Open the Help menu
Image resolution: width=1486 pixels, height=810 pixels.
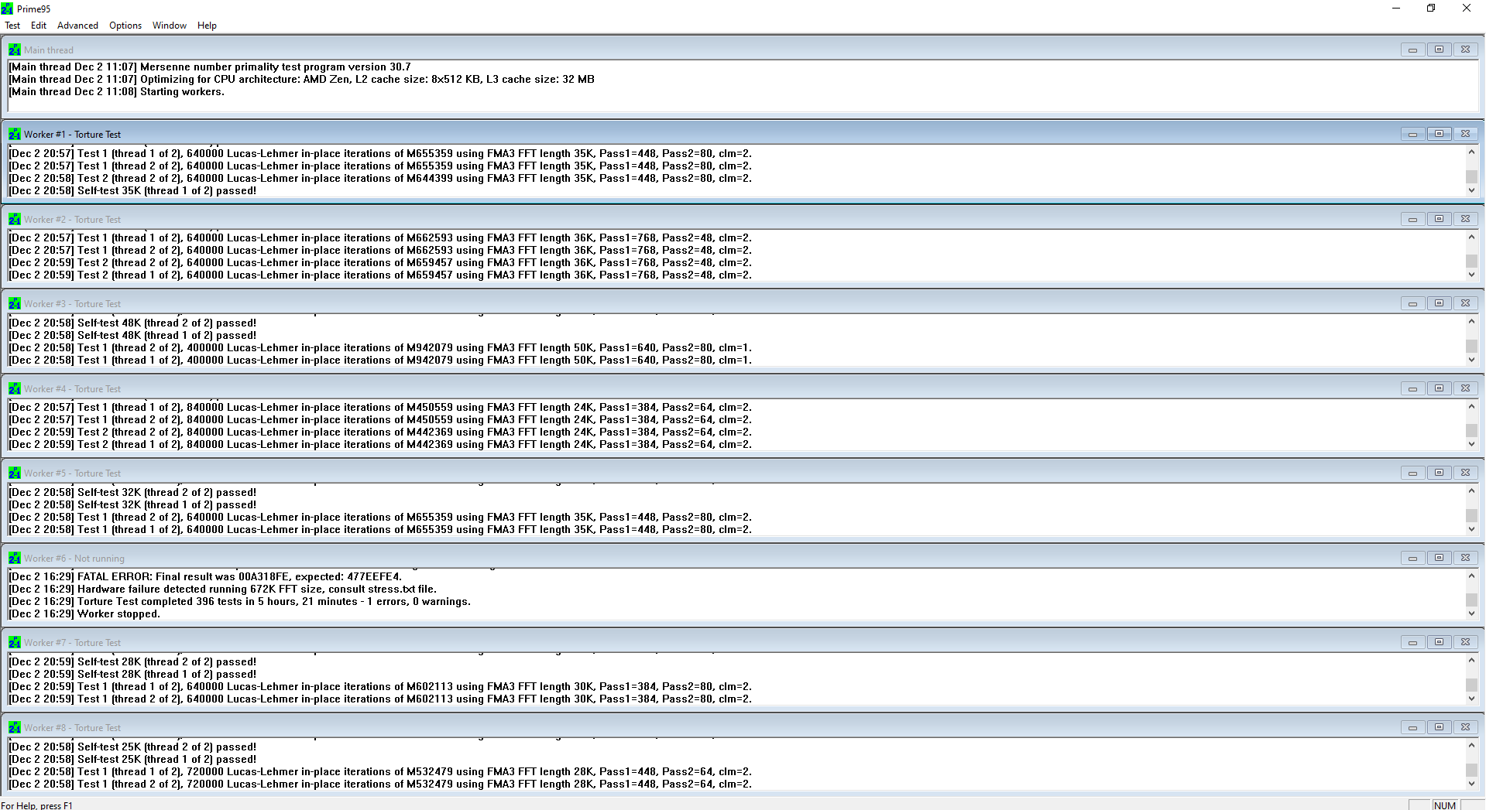coord(207,26)
